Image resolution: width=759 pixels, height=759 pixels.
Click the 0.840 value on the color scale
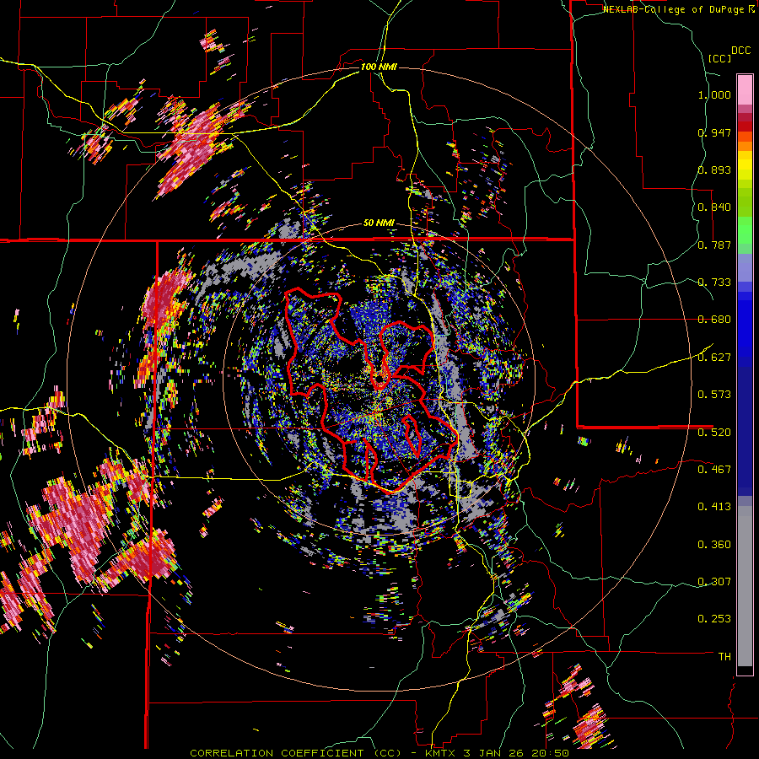point(714,207)
